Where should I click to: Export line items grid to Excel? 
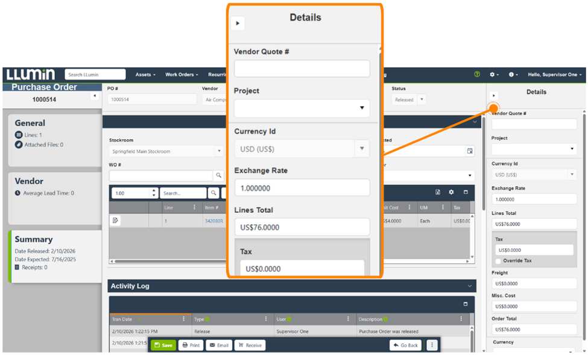click(x=438, y=192)
